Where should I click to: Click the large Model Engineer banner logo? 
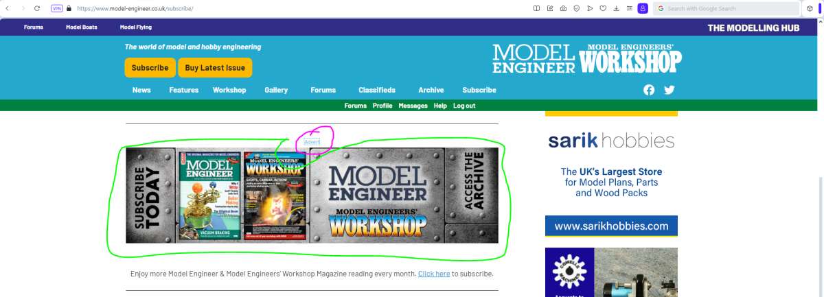pos(376,182)
